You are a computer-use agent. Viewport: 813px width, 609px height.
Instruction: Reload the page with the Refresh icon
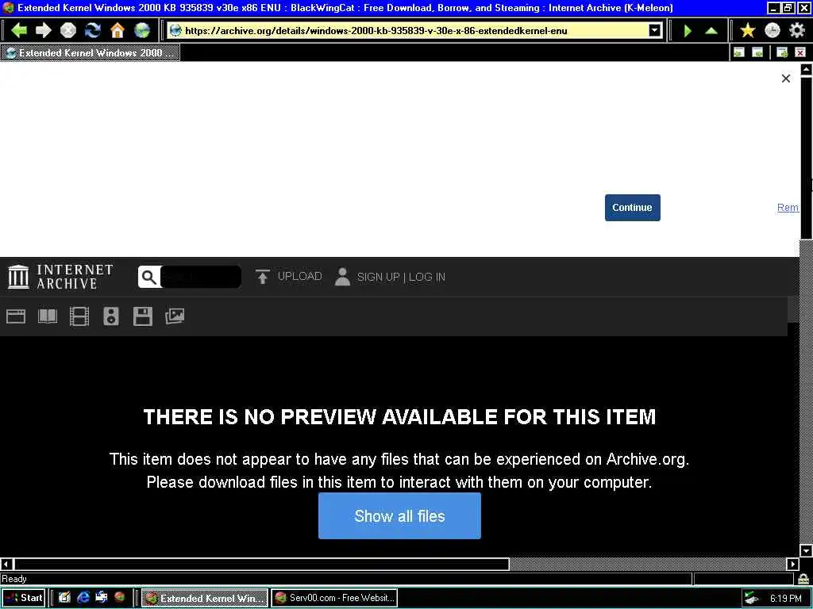tap(93, 31)
